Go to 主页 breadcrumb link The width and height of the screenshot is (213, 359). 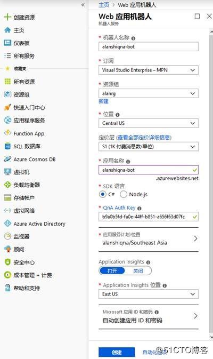104,5
